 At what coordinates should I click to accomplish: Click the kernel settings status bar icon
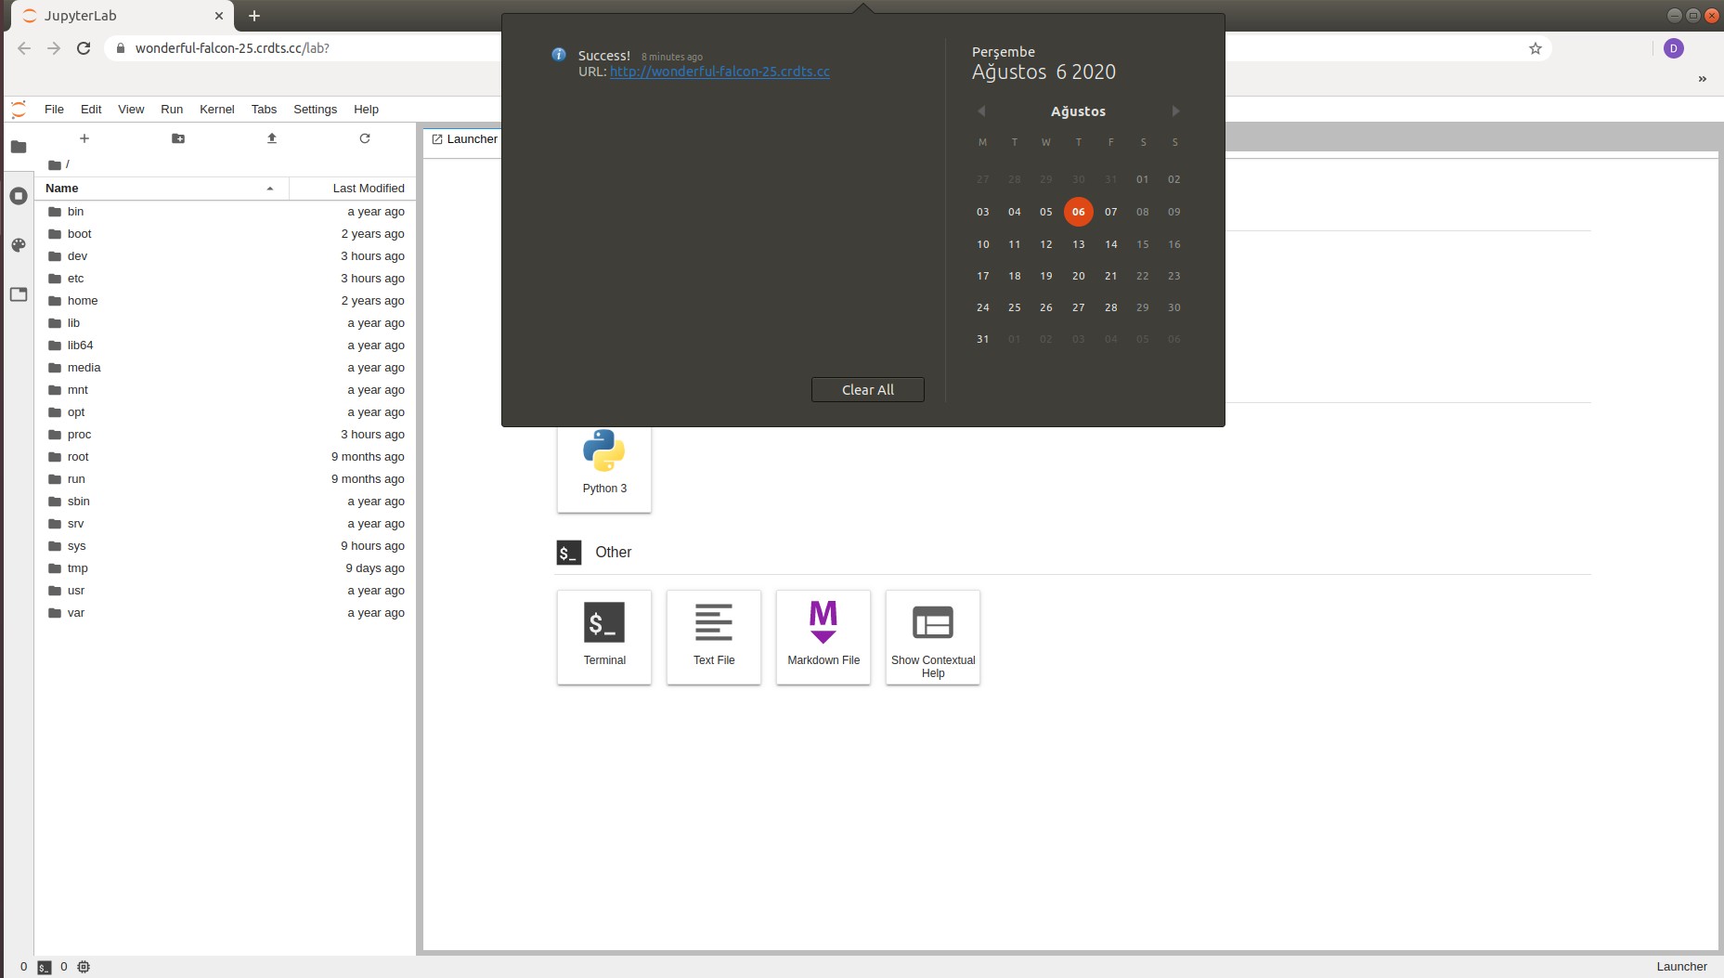click(x=84, y=967)
